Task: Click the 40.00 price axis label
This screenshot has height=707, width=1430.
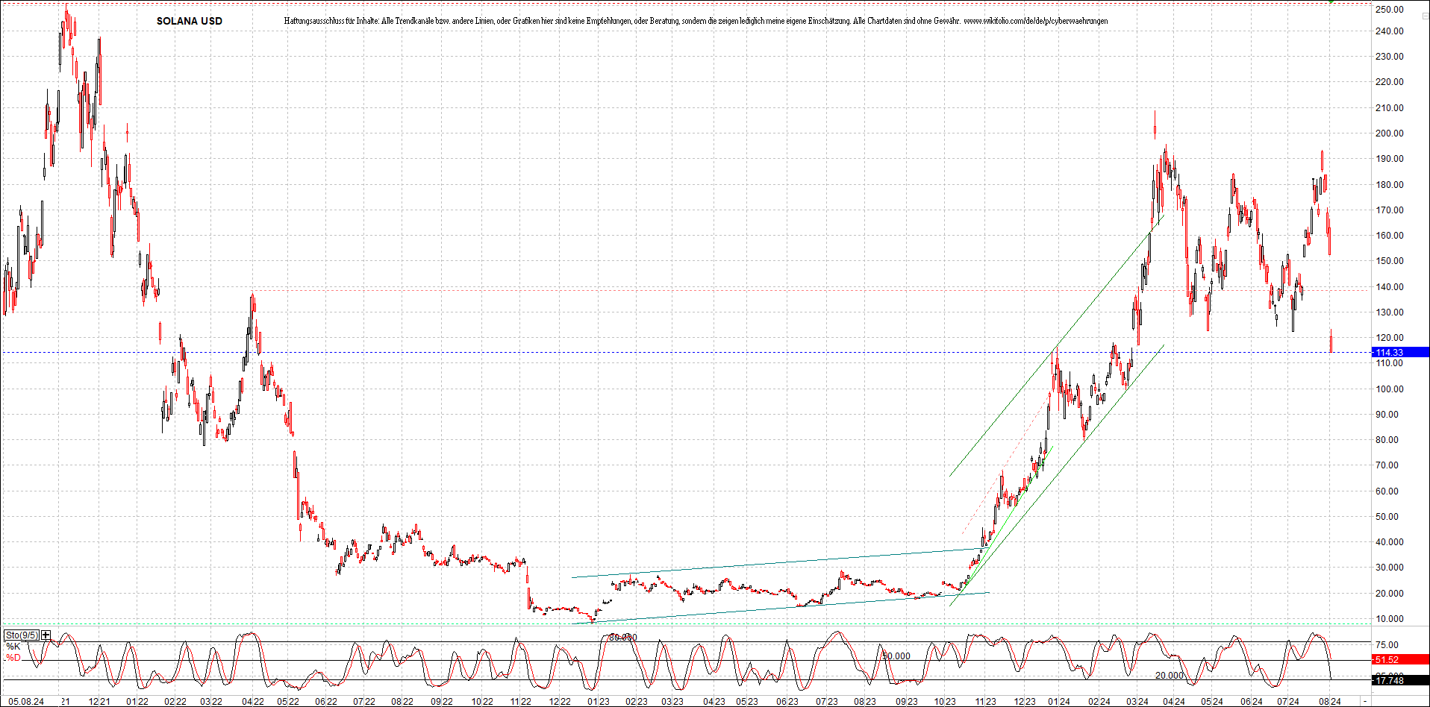Action: pos(1390,542)
